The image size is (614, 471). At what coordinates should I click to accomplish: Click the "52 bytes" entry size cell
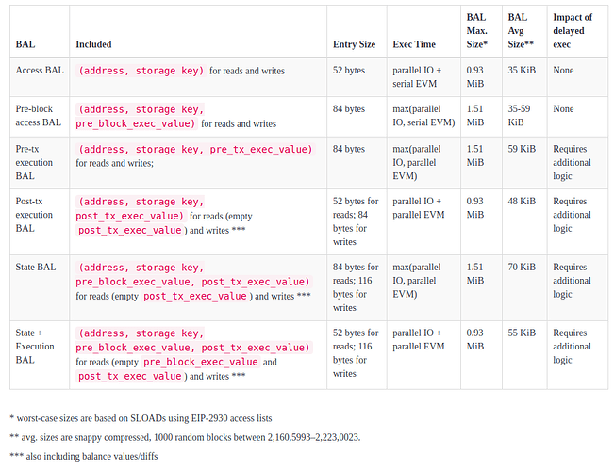pos(349,70)
